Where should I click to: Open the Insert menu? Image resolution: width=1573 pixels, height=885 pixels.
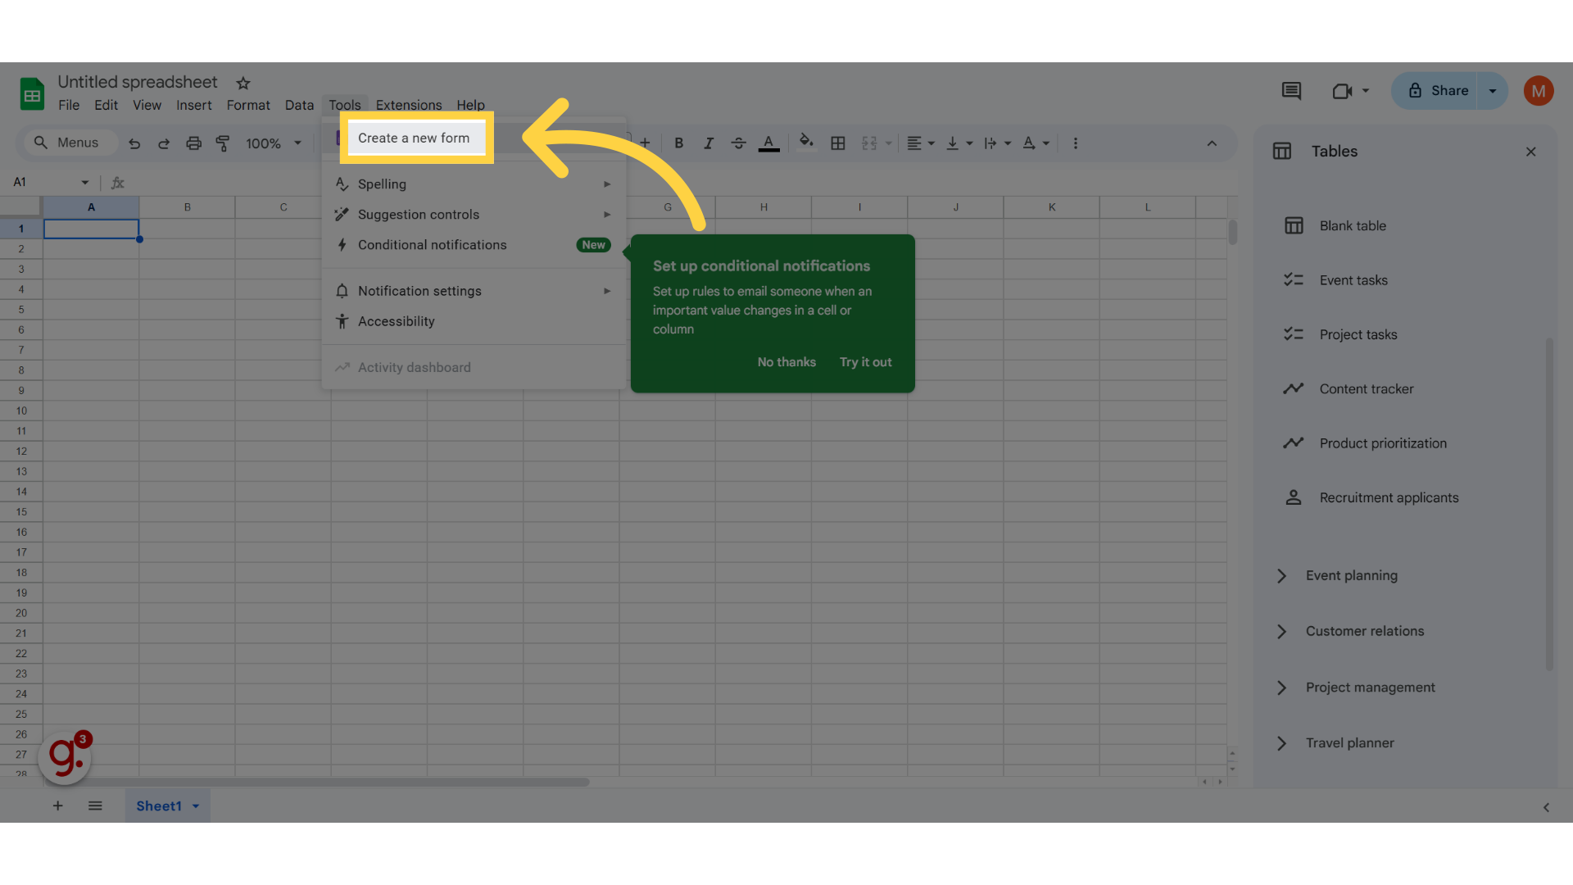click(x=193, y=105)
